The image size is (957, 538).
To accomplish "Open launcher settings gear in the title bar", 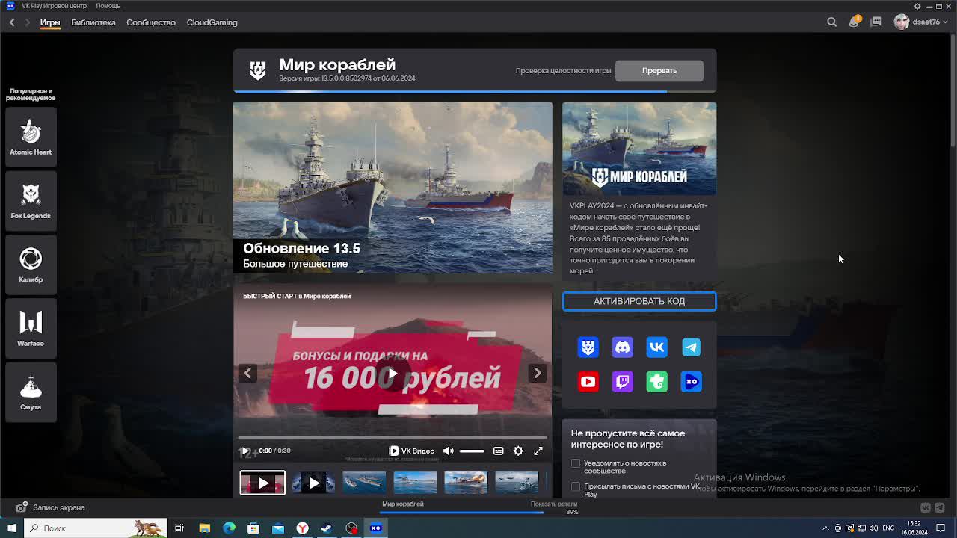I will click(x=917, y=6).
